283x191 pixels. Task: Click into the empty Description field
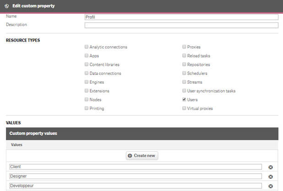click(181, 25)
